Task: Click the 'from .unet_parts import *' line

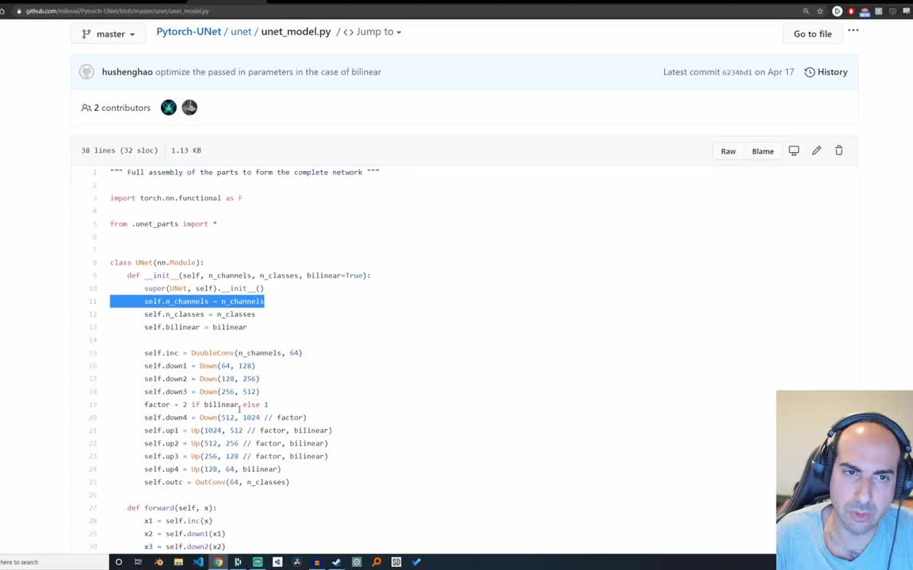Action: pos(163,224)
